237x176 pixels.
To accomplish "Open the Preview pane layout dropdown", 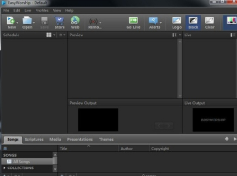I will coord(176,35).
